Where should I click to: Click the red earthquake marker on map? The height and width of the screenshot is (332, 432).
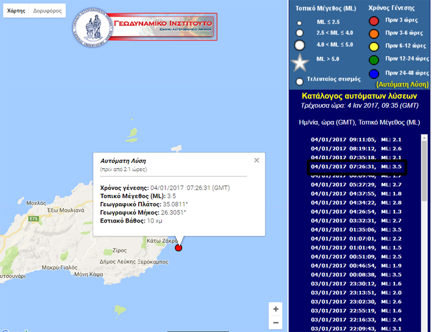click(178, 248)
